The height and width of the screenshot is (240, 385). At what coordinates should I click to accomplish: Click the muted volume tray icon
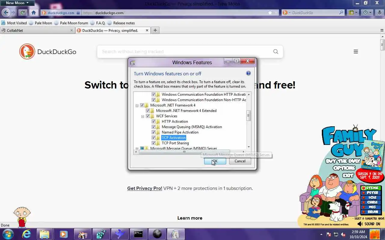point(343,234)
